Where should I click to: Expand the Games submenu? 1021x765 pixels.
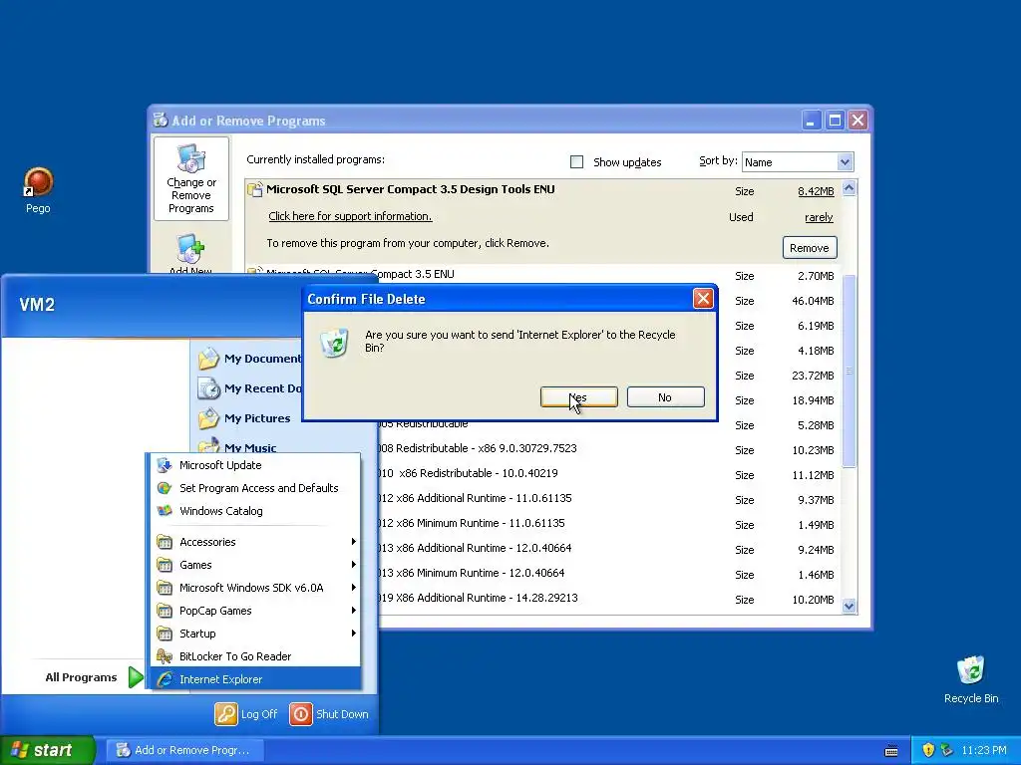click(x=256, y=565)
